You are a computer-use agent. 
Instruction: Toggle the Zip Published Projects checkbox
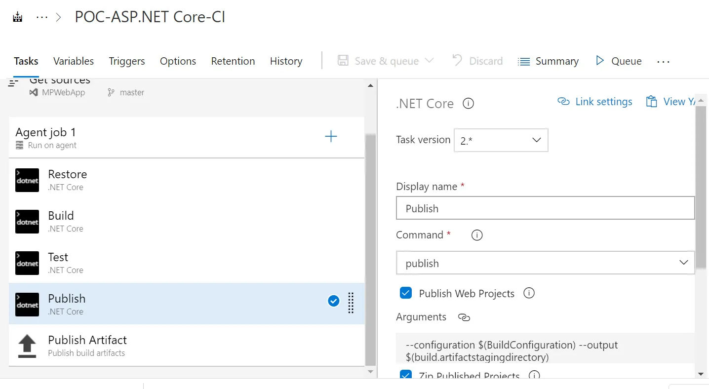[405, 376]
